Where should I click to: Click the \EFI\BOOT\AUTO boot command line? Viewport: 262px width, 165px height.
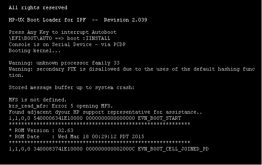pyautogui.click(x=59, y=38)
